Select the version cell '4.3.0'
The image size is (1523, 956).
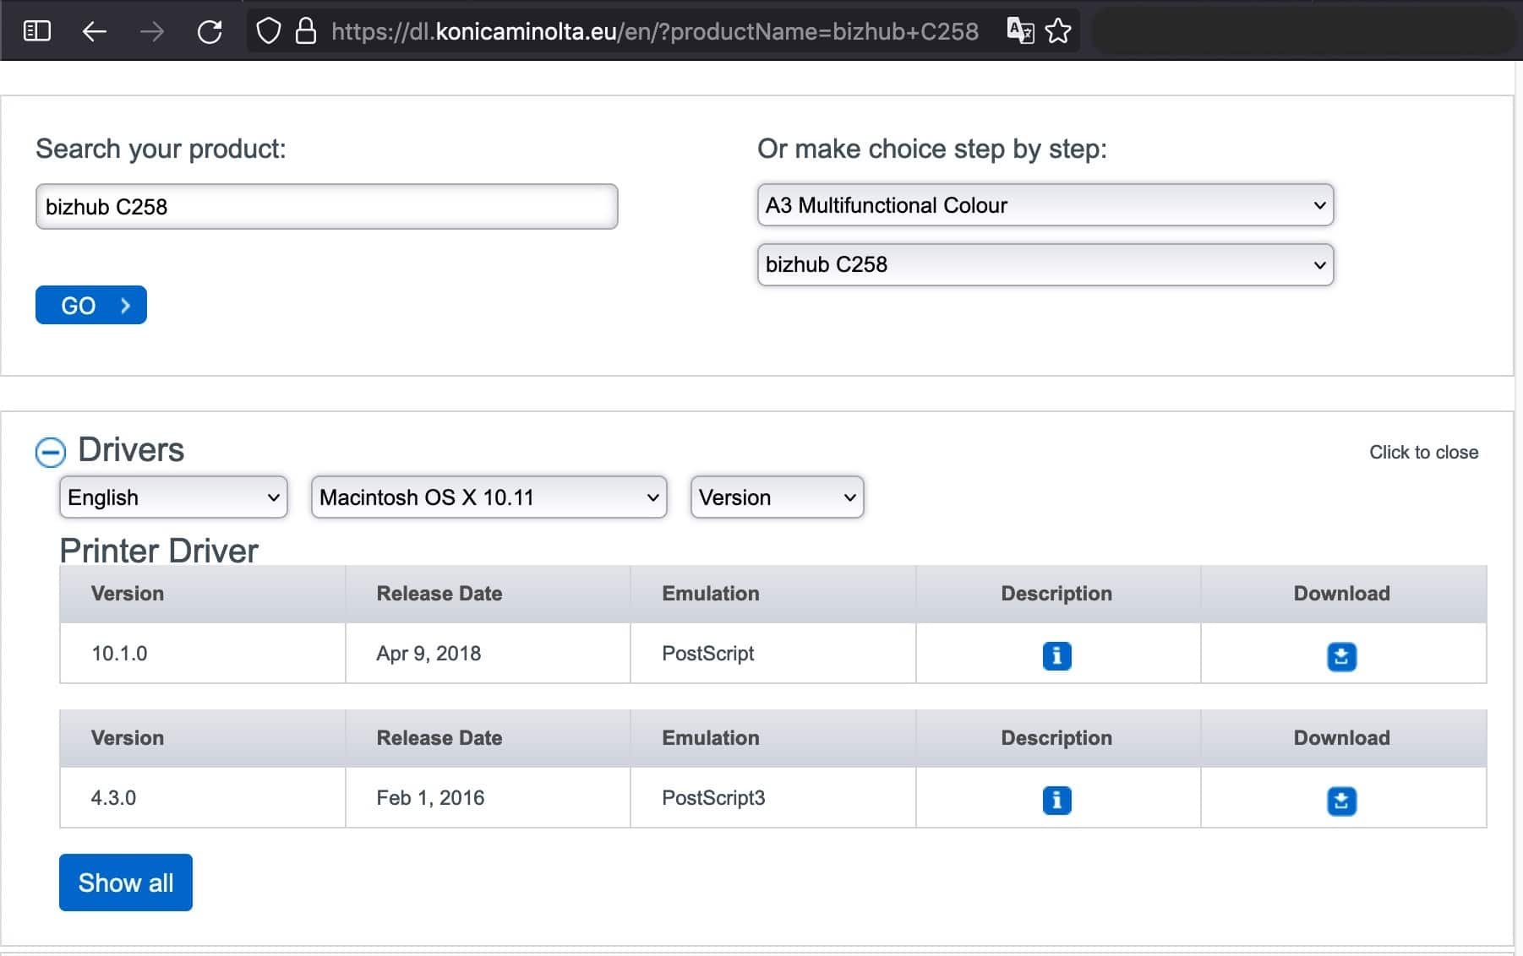(x=113, y=798)
